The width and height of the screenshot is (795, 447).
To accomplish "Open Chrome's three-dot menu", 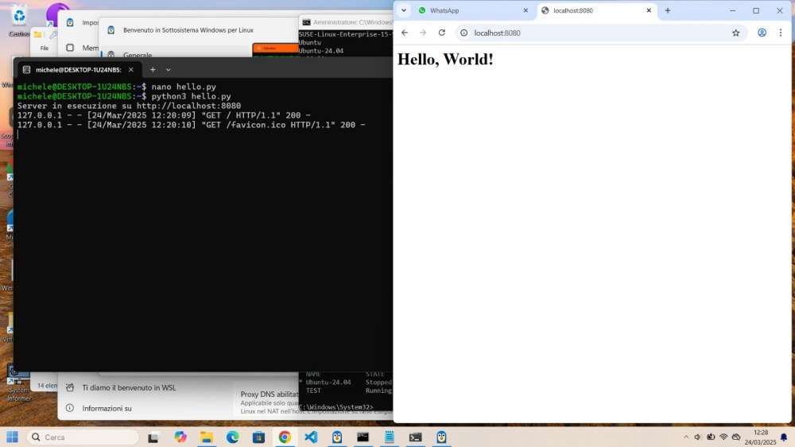I will coord(781,33).
